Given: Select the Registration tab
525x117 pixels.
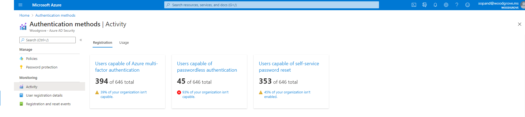Looking at the screenshot, I should (103, 43).
